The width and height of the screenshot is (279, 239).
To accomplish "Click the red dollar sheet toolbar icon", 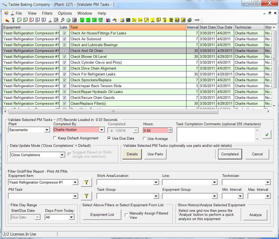I will point(31,20).
